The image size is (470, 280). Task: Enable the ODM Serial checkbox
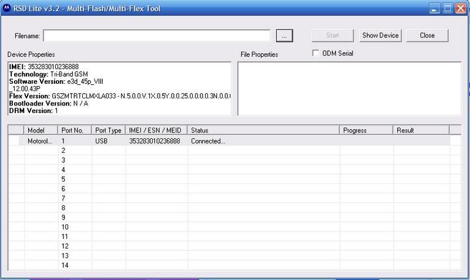(x=315, y=53)
